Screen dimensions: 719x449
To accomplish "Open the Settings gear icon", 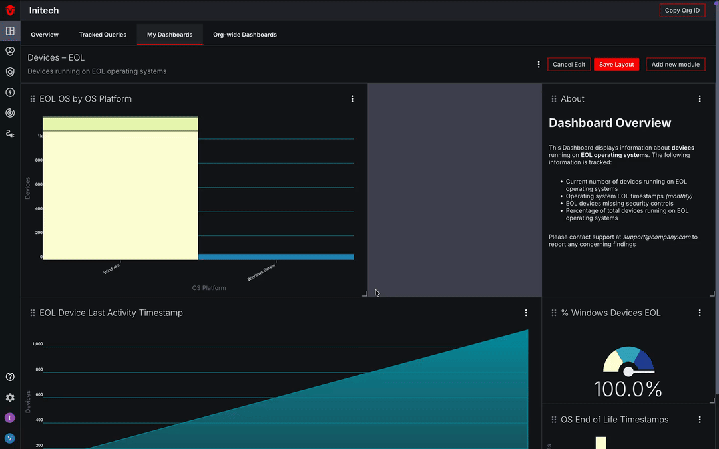I will (9, 398).
